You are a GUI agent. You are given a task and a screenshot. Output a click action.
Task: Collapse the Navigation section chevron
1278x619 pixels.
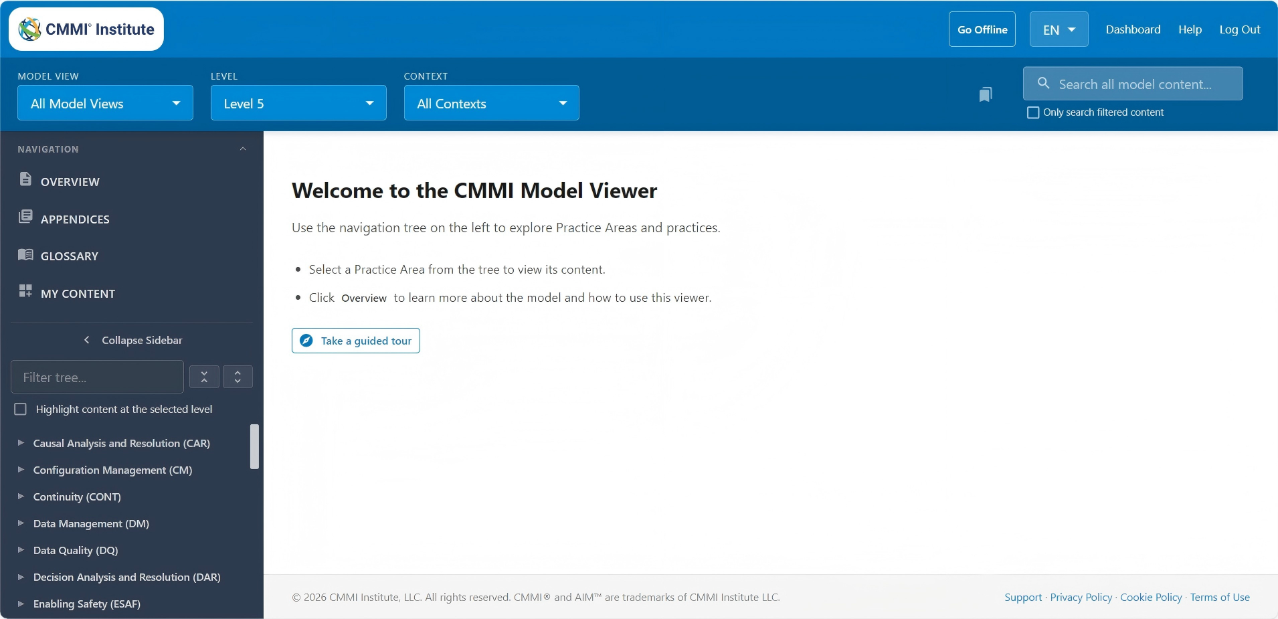(243, 149)
